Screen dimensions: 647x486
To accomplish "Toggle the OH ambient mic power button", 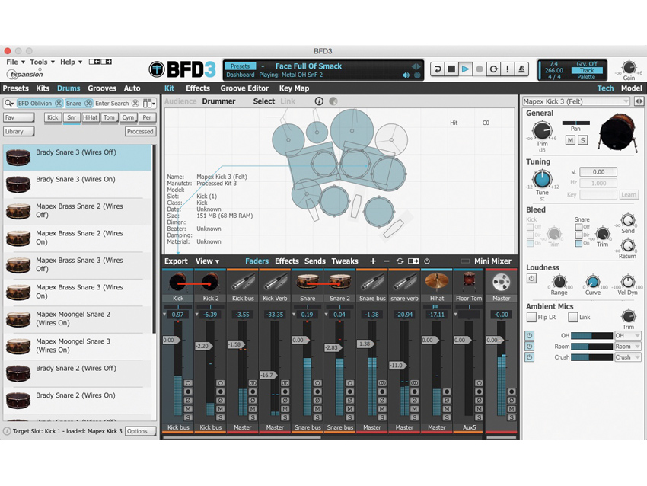I will point(530,336).
